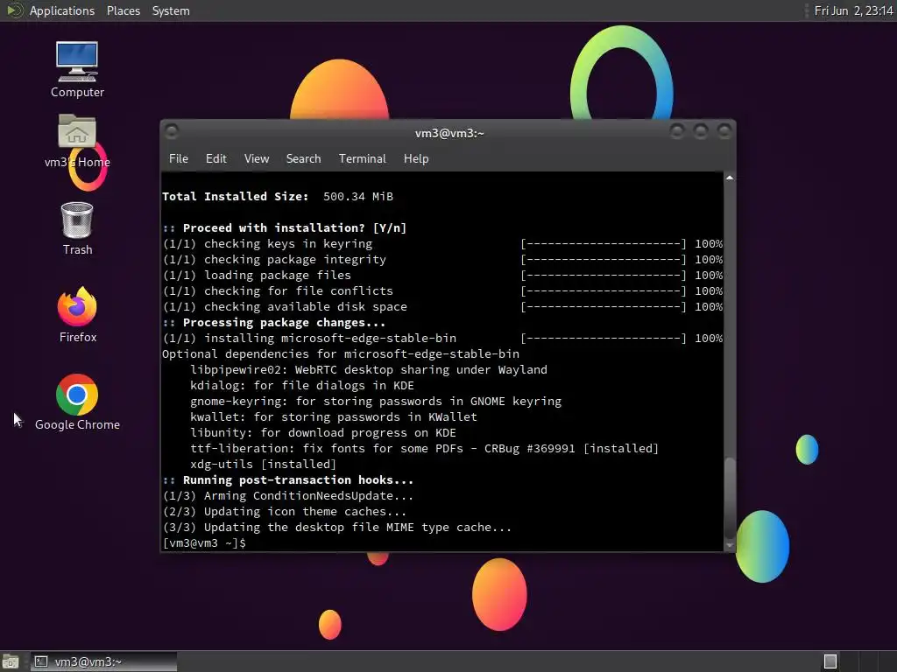
Task: Click the terminal scrollbar thumb
Action: pos(730,497)
